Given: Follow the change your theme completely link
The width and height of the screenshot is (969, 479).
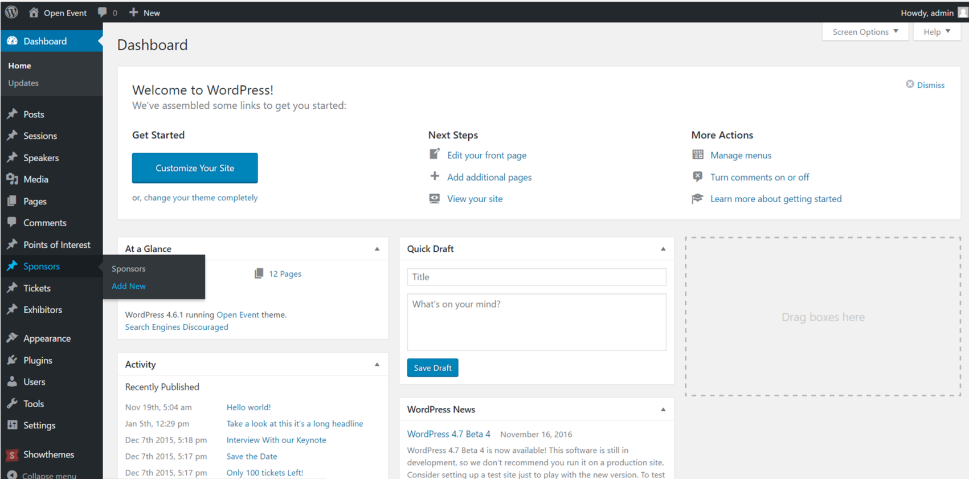Looking at the screenshot, I should pyautogui.click(x=201, y=198).
